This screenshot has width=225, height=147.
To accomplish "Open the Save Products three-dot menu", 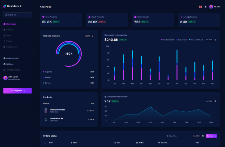I will [x=79, y=17].
